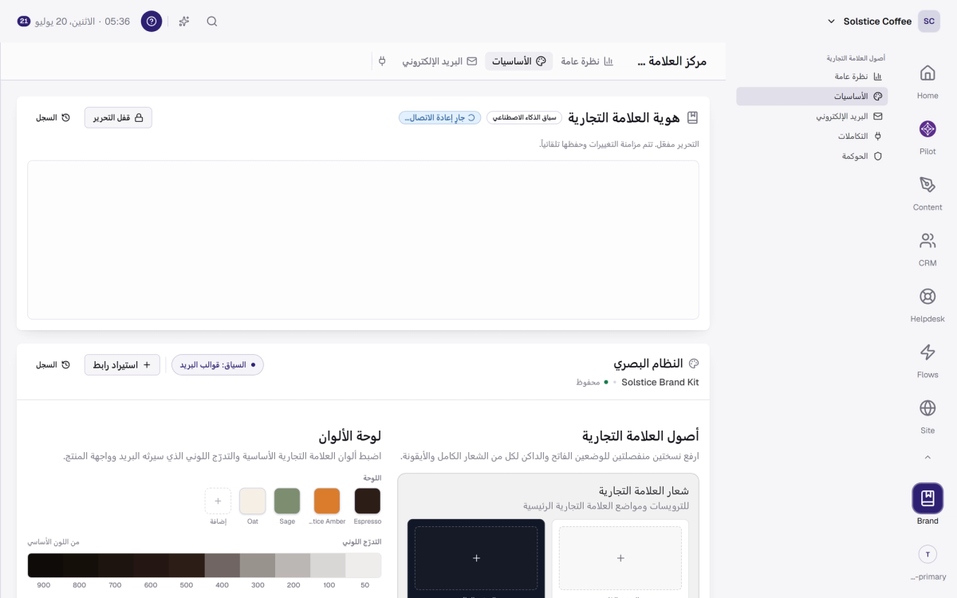Viewport: 957px width, 598px height.
Task: Open السجل history for brand identity
Action: point(53,118)
